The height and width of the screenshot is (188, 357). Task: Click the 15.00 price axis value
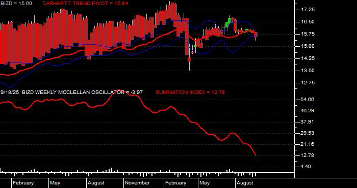(309, 46)
